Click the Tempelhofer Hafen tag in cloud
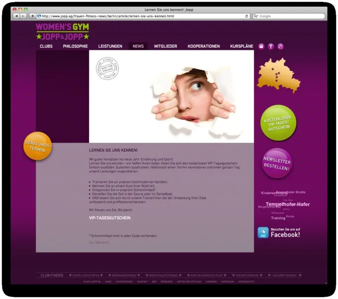This screenshot has height=299, width=338. tap(288, 204)
